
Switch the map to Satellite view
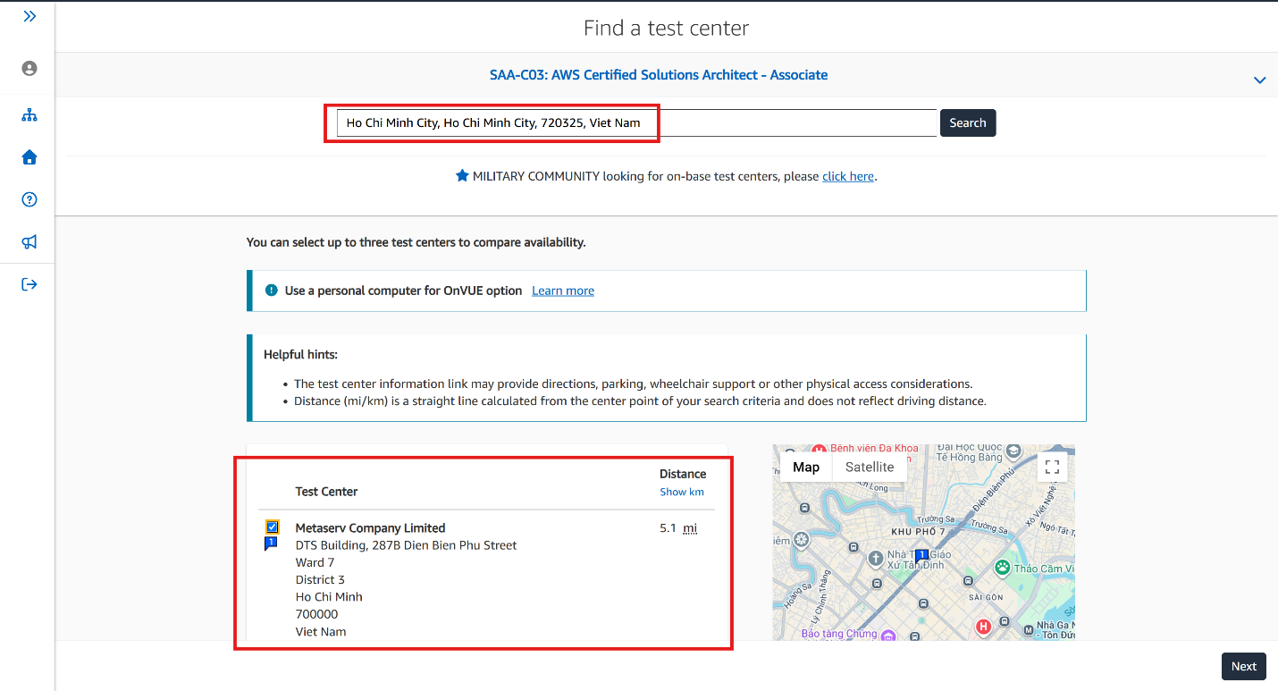(x=870, y=467)
